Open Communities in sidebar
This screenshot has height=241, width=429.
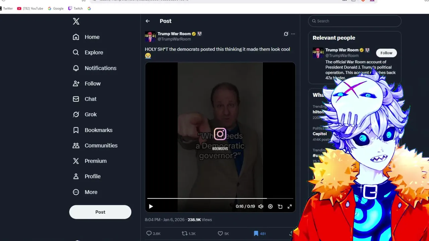tap(95, 146)
